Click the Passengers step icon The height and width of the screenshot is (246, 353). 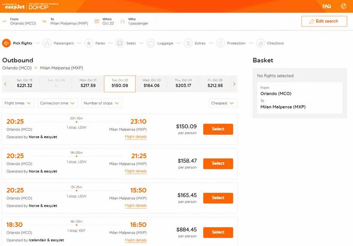pos(47,43)
